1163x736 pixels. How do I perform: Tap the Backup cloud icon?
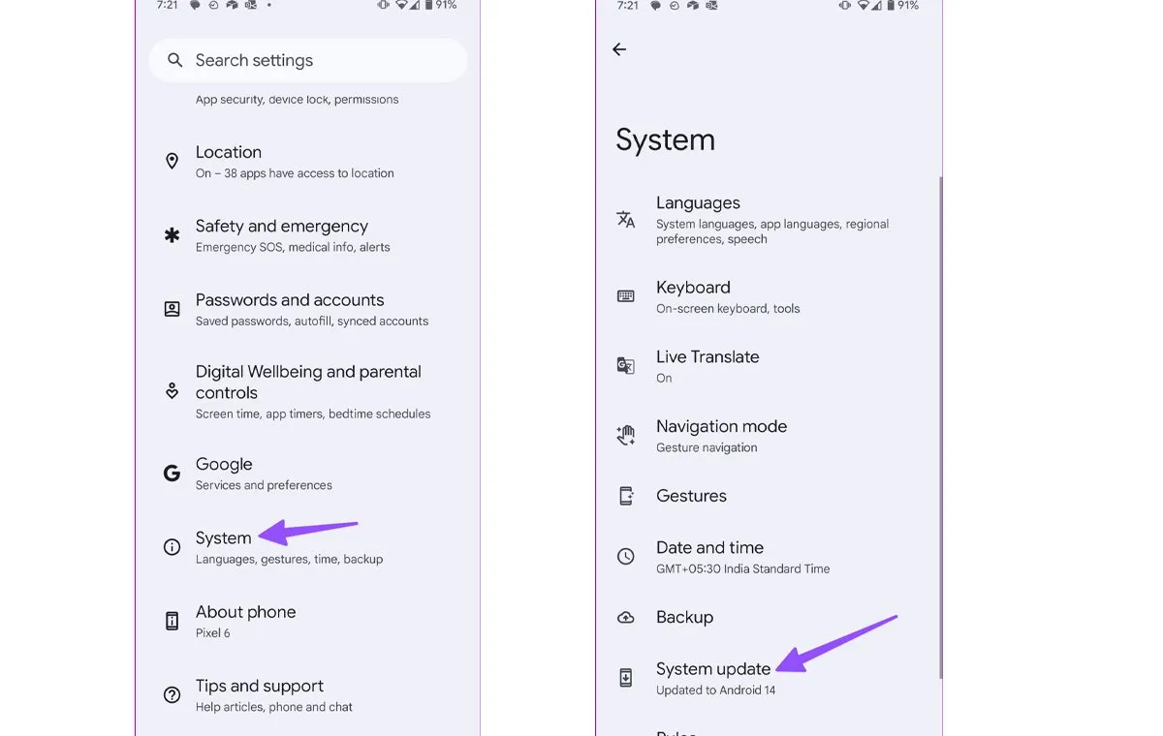tap(626, 617)
